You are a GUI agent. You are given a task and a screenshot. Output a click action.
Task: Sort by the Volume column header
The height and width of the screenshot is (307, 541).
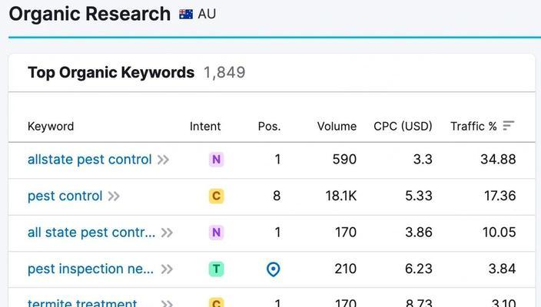click(337, 126)
